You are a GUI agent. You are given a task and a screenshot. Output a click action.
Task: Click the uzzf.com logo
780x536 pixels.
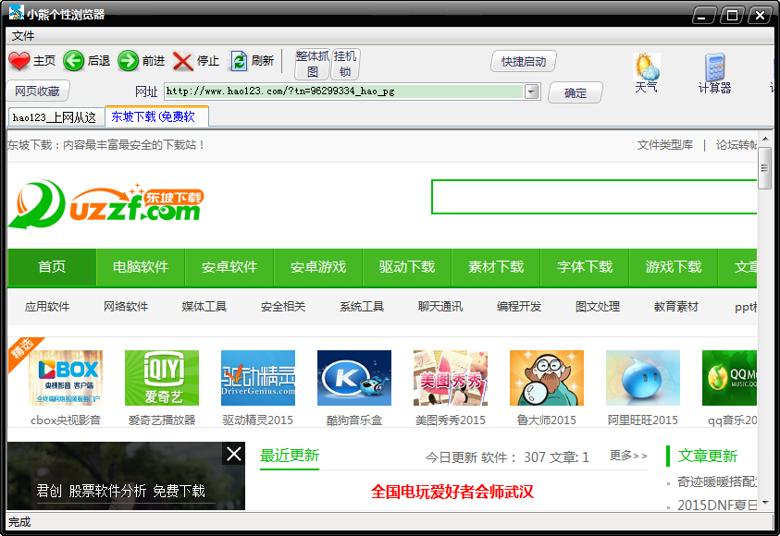[x=106, y=204]
